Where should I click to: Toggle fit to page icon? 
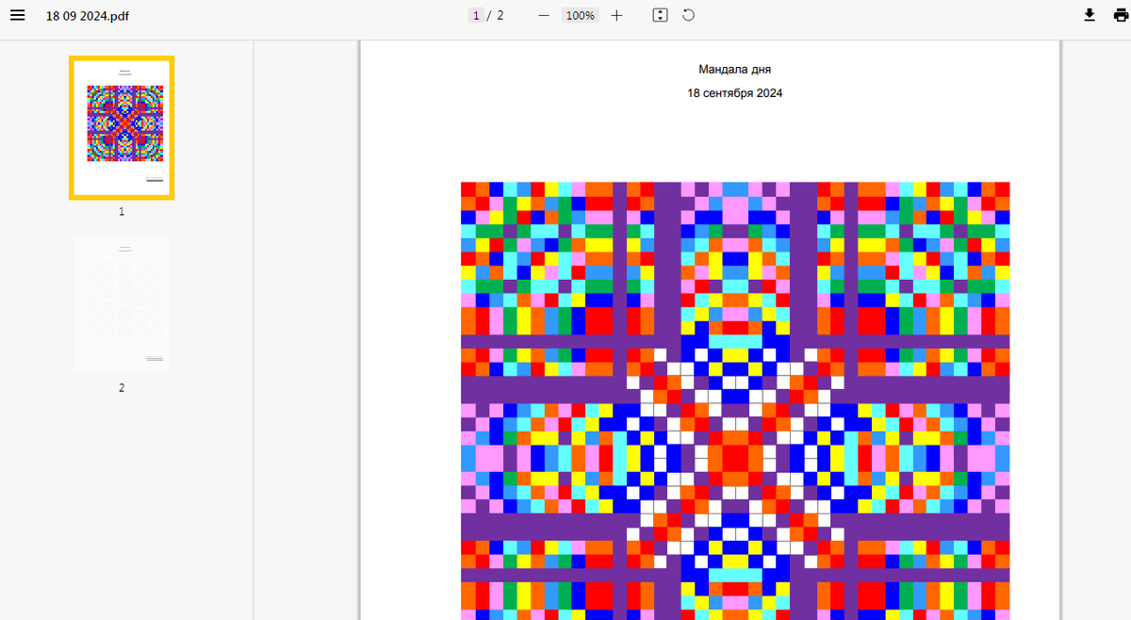661,15
